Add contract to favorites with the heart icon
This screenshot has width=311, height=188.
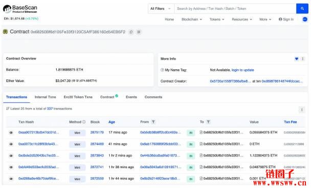[x=297, y=59]
